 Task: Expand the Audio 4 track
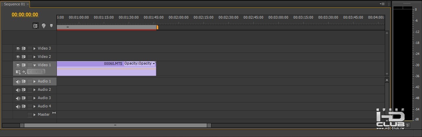coord(35,106)
